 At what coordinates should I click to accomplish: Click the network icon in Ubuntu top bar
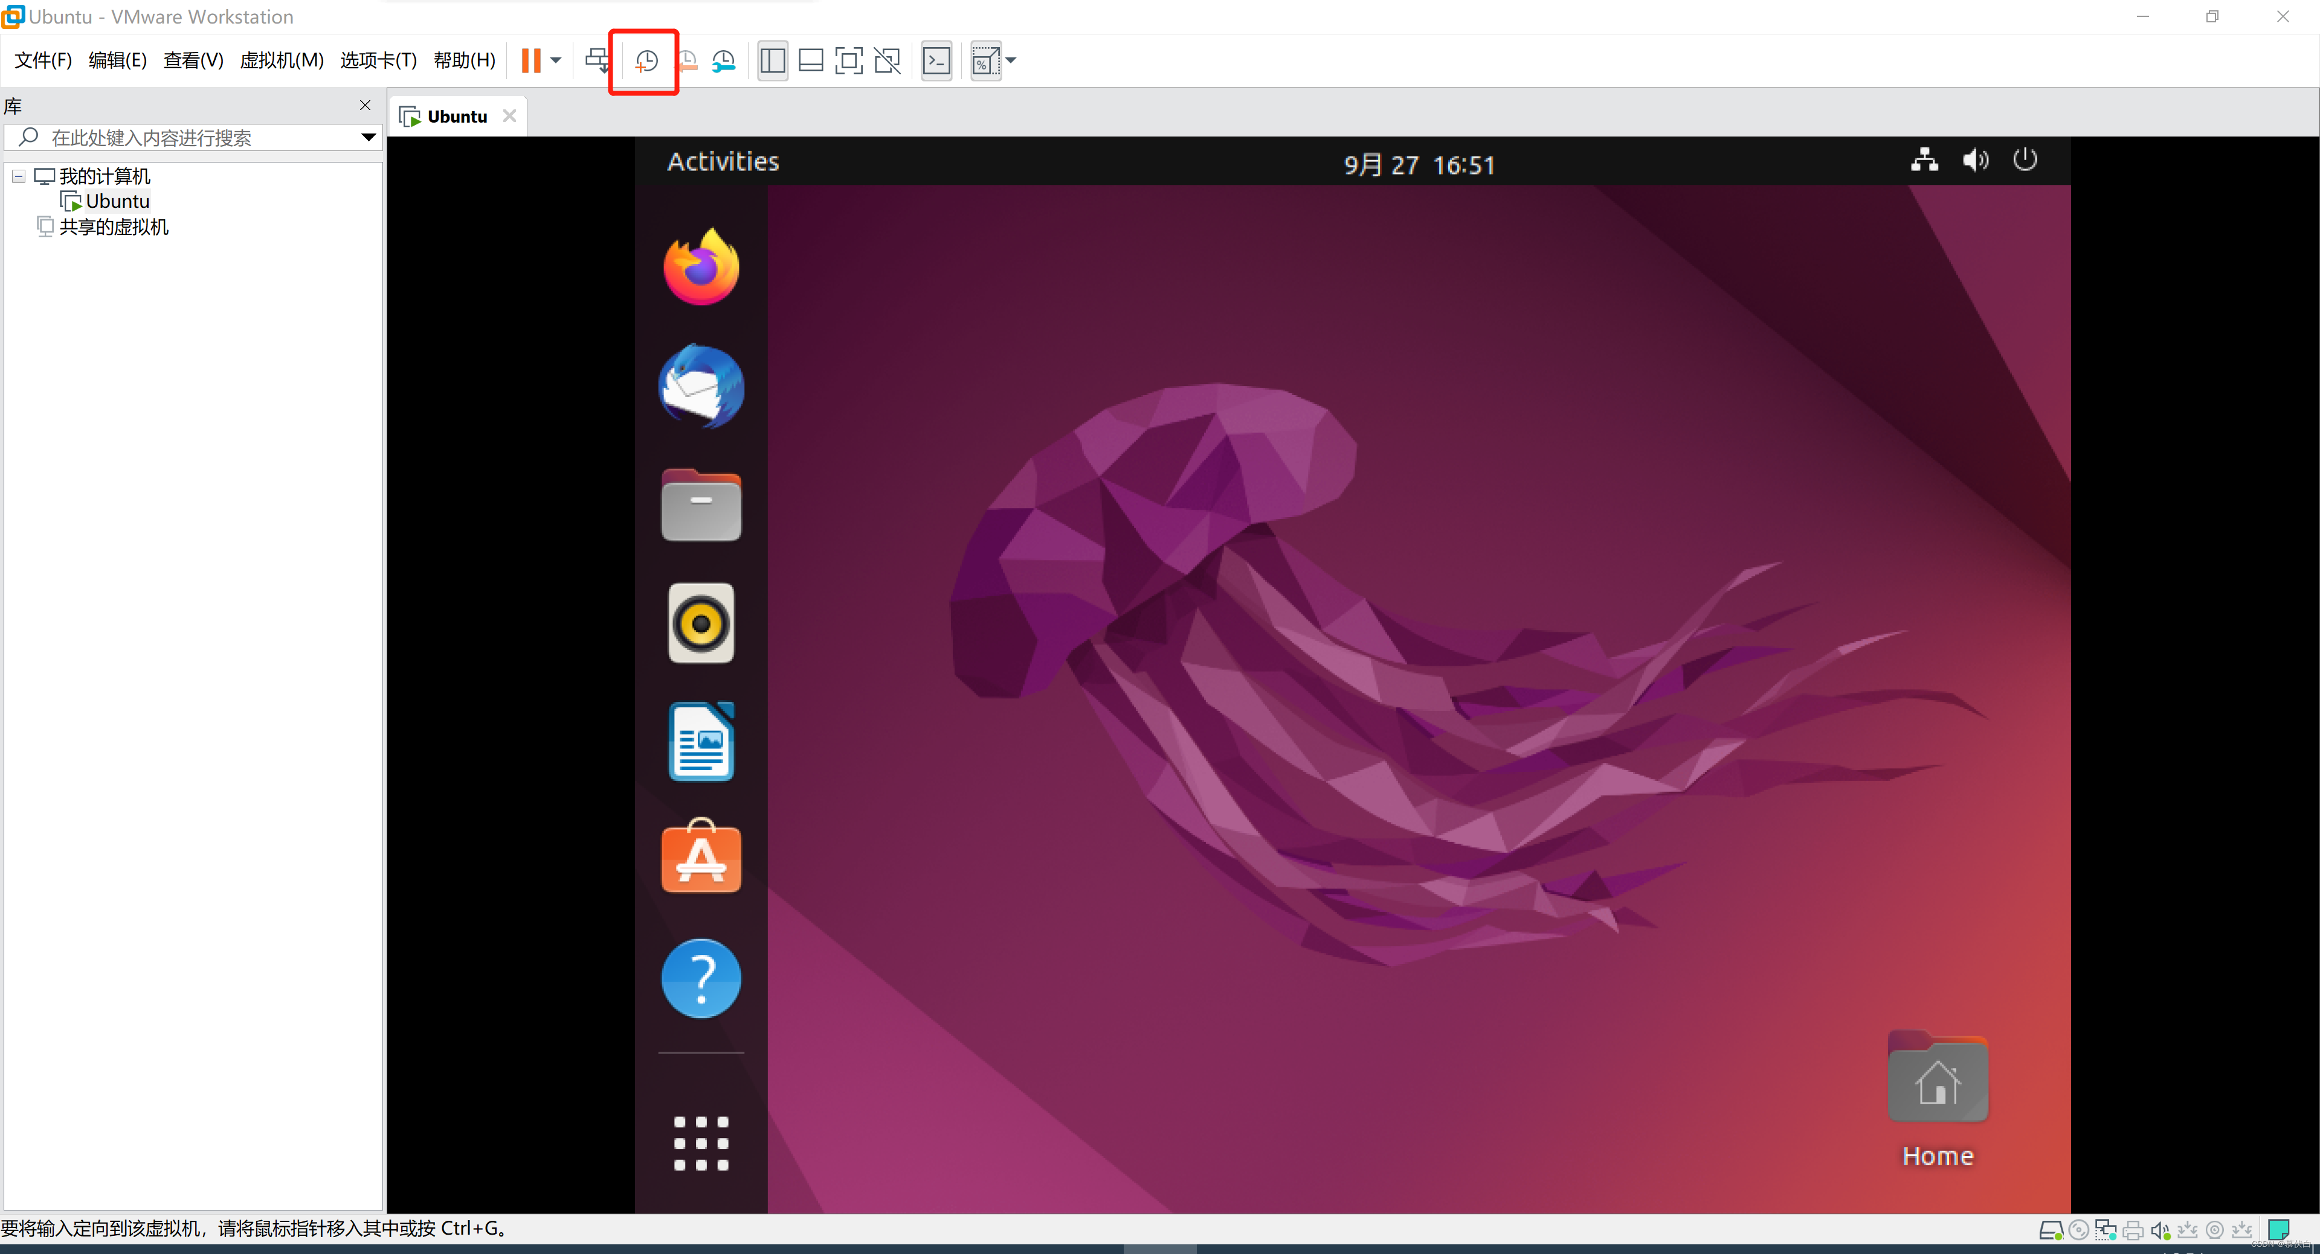[1925, 160]
